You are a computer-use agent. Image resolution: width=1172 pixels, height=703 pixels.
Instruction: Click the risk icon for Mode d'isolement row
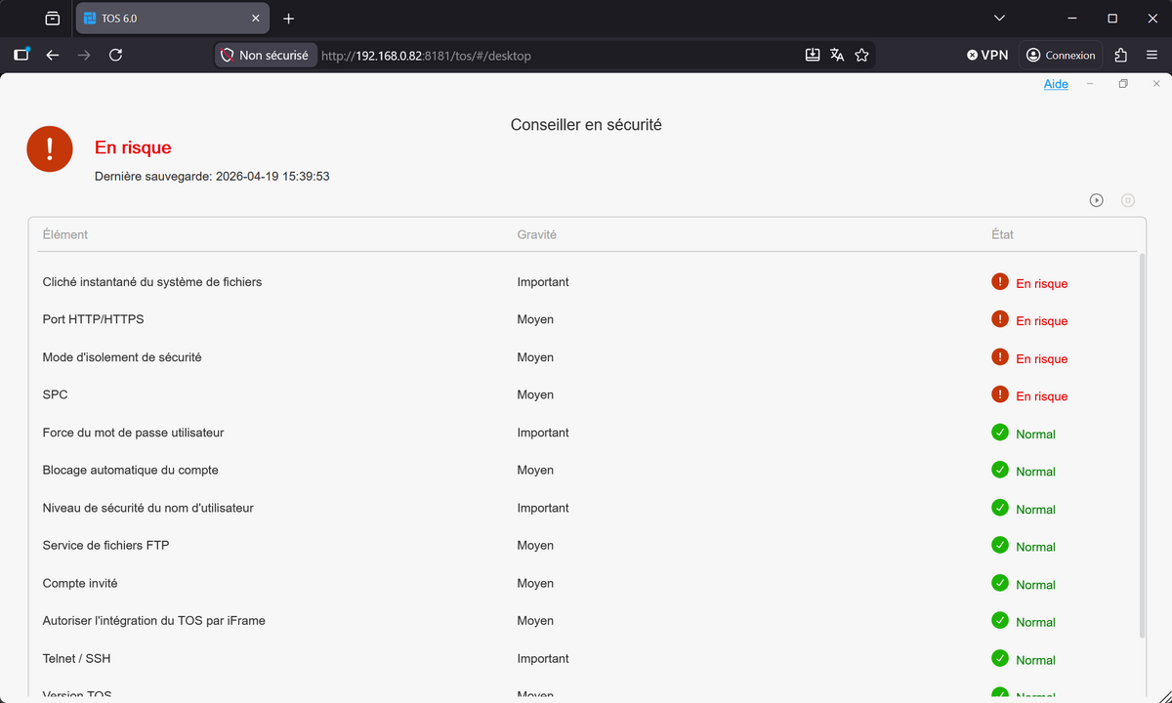[1000, 357]
